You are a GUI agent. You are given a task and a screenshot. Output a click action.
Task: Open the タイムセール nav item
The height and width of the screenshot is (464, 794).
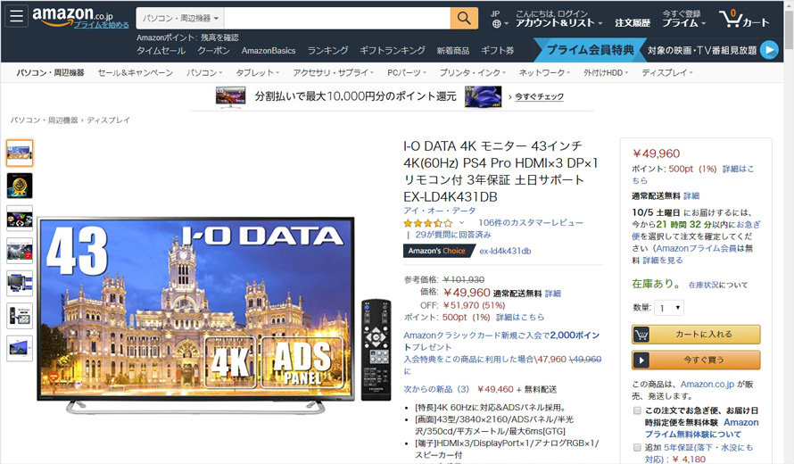click(161, 51)
